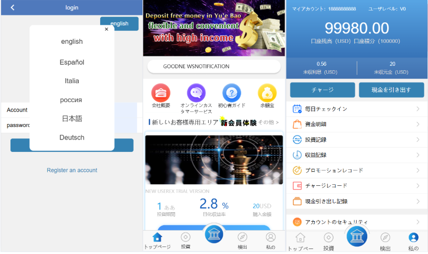Expand the プロモーションレコード row chevron
The width and height of the screenshot is (428, 254).
(x=418, y=170)
